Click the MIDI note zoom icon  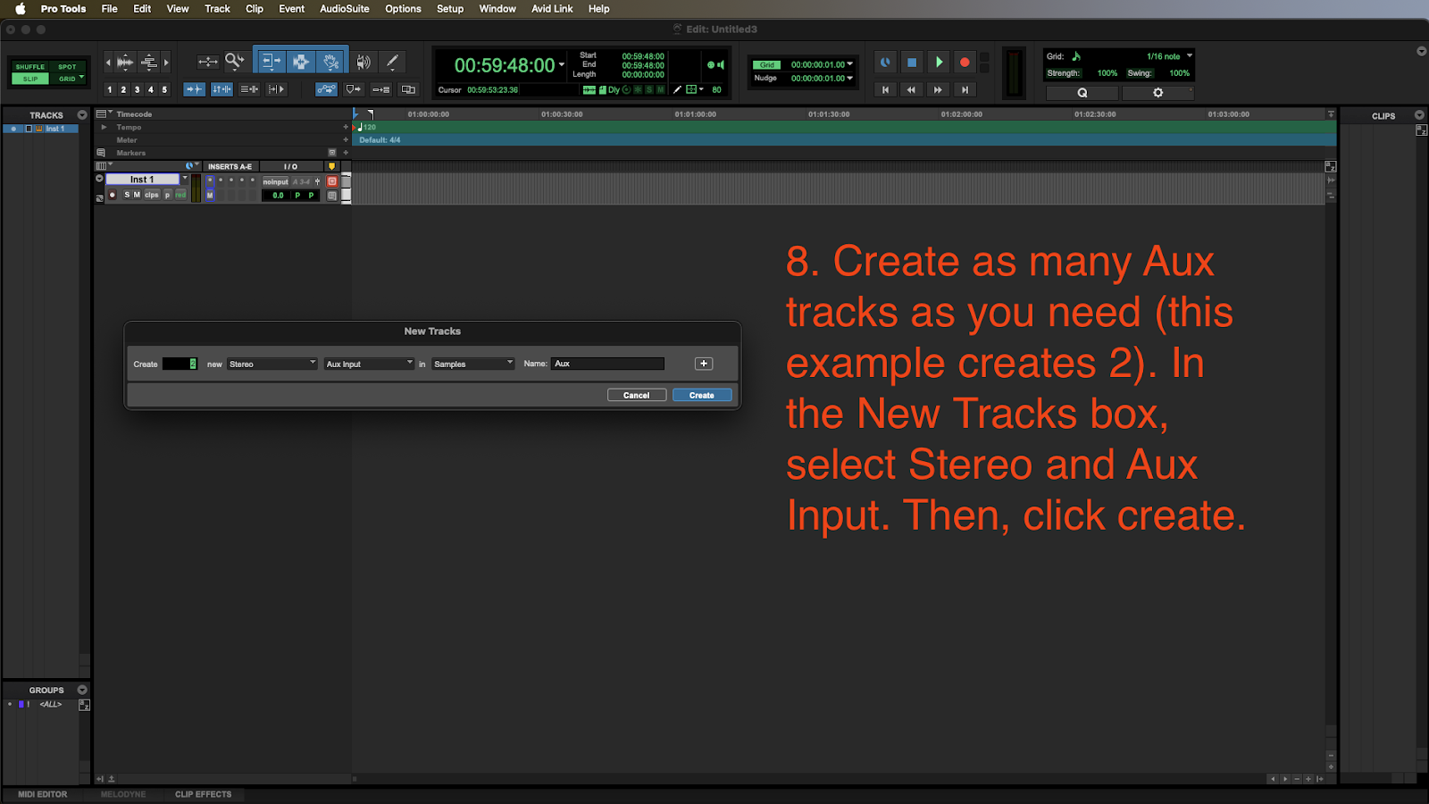pyautogui.click(x=149, y=62)
